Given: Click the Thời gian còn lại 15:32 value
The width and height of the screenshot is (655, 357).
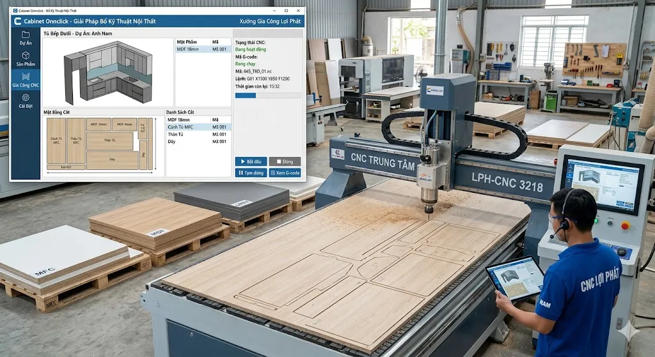Looking at the screenshot, I should pos(274,86).
